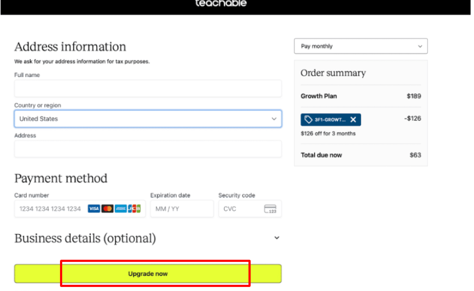
Task: Focus the Address input field
Action: pos(148,149)
